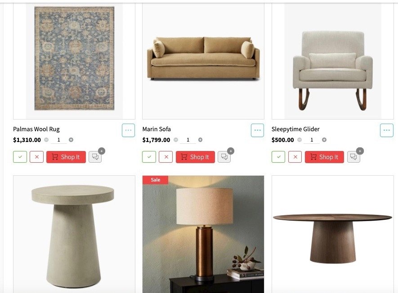Increase quantity of Sleepytime Glider
The height and width of the screenshot is (293, 398).
pyautogui.click(x=324, y=140)
